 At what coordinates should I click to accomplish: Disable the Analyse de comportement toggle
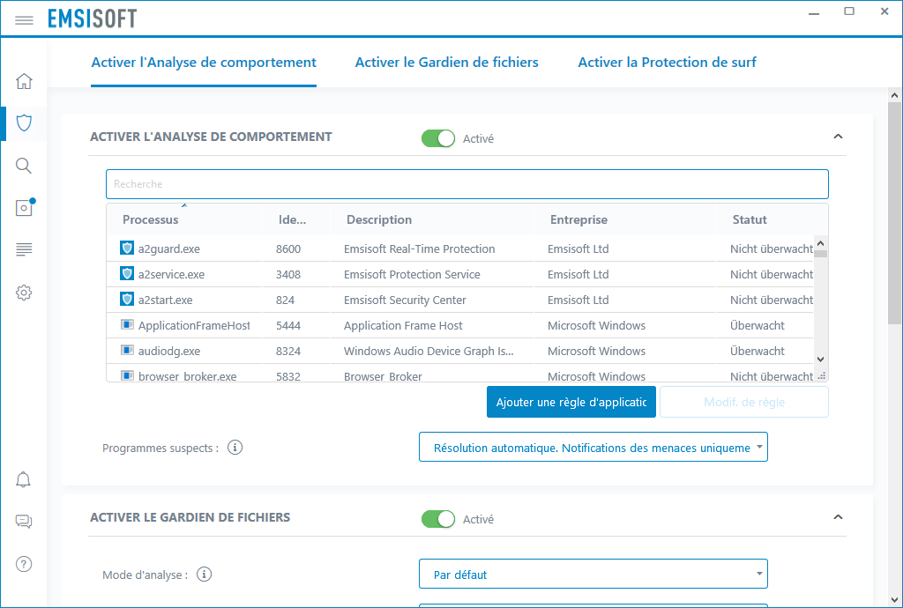point(438,138)
